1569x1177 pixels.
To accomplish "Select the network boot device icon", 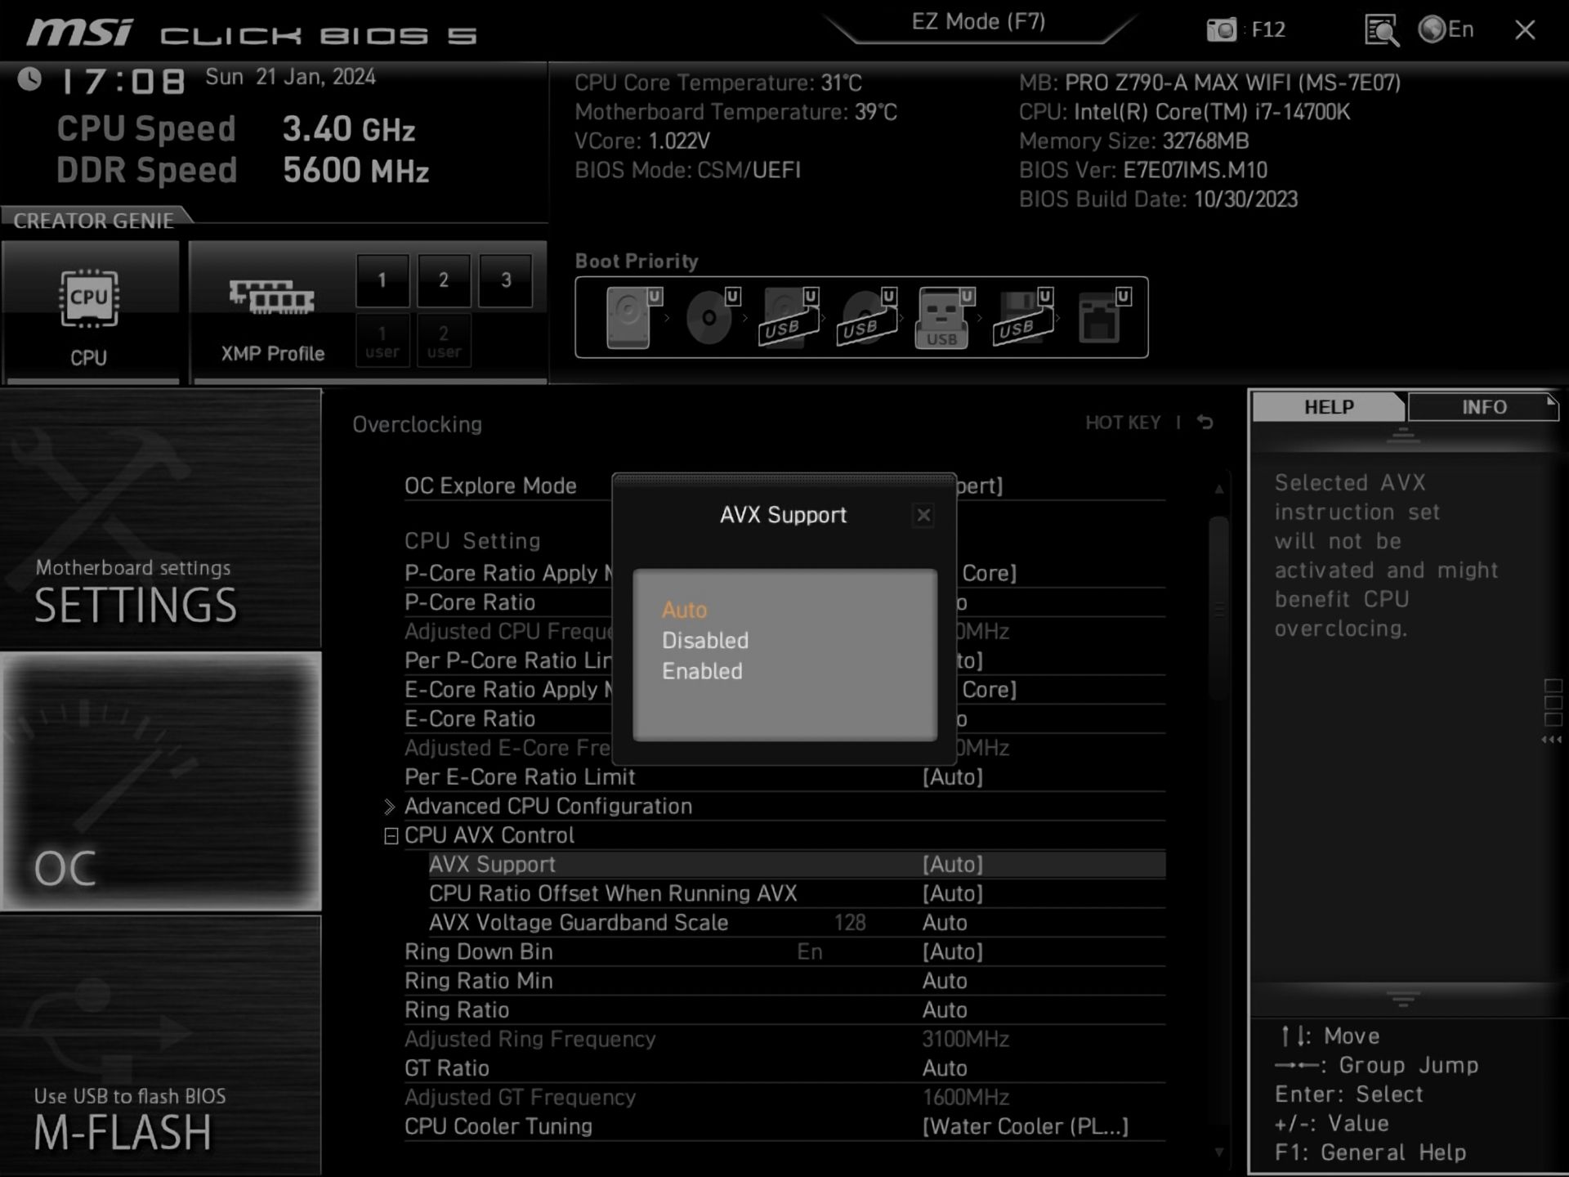I will (x=1100, y=318).
